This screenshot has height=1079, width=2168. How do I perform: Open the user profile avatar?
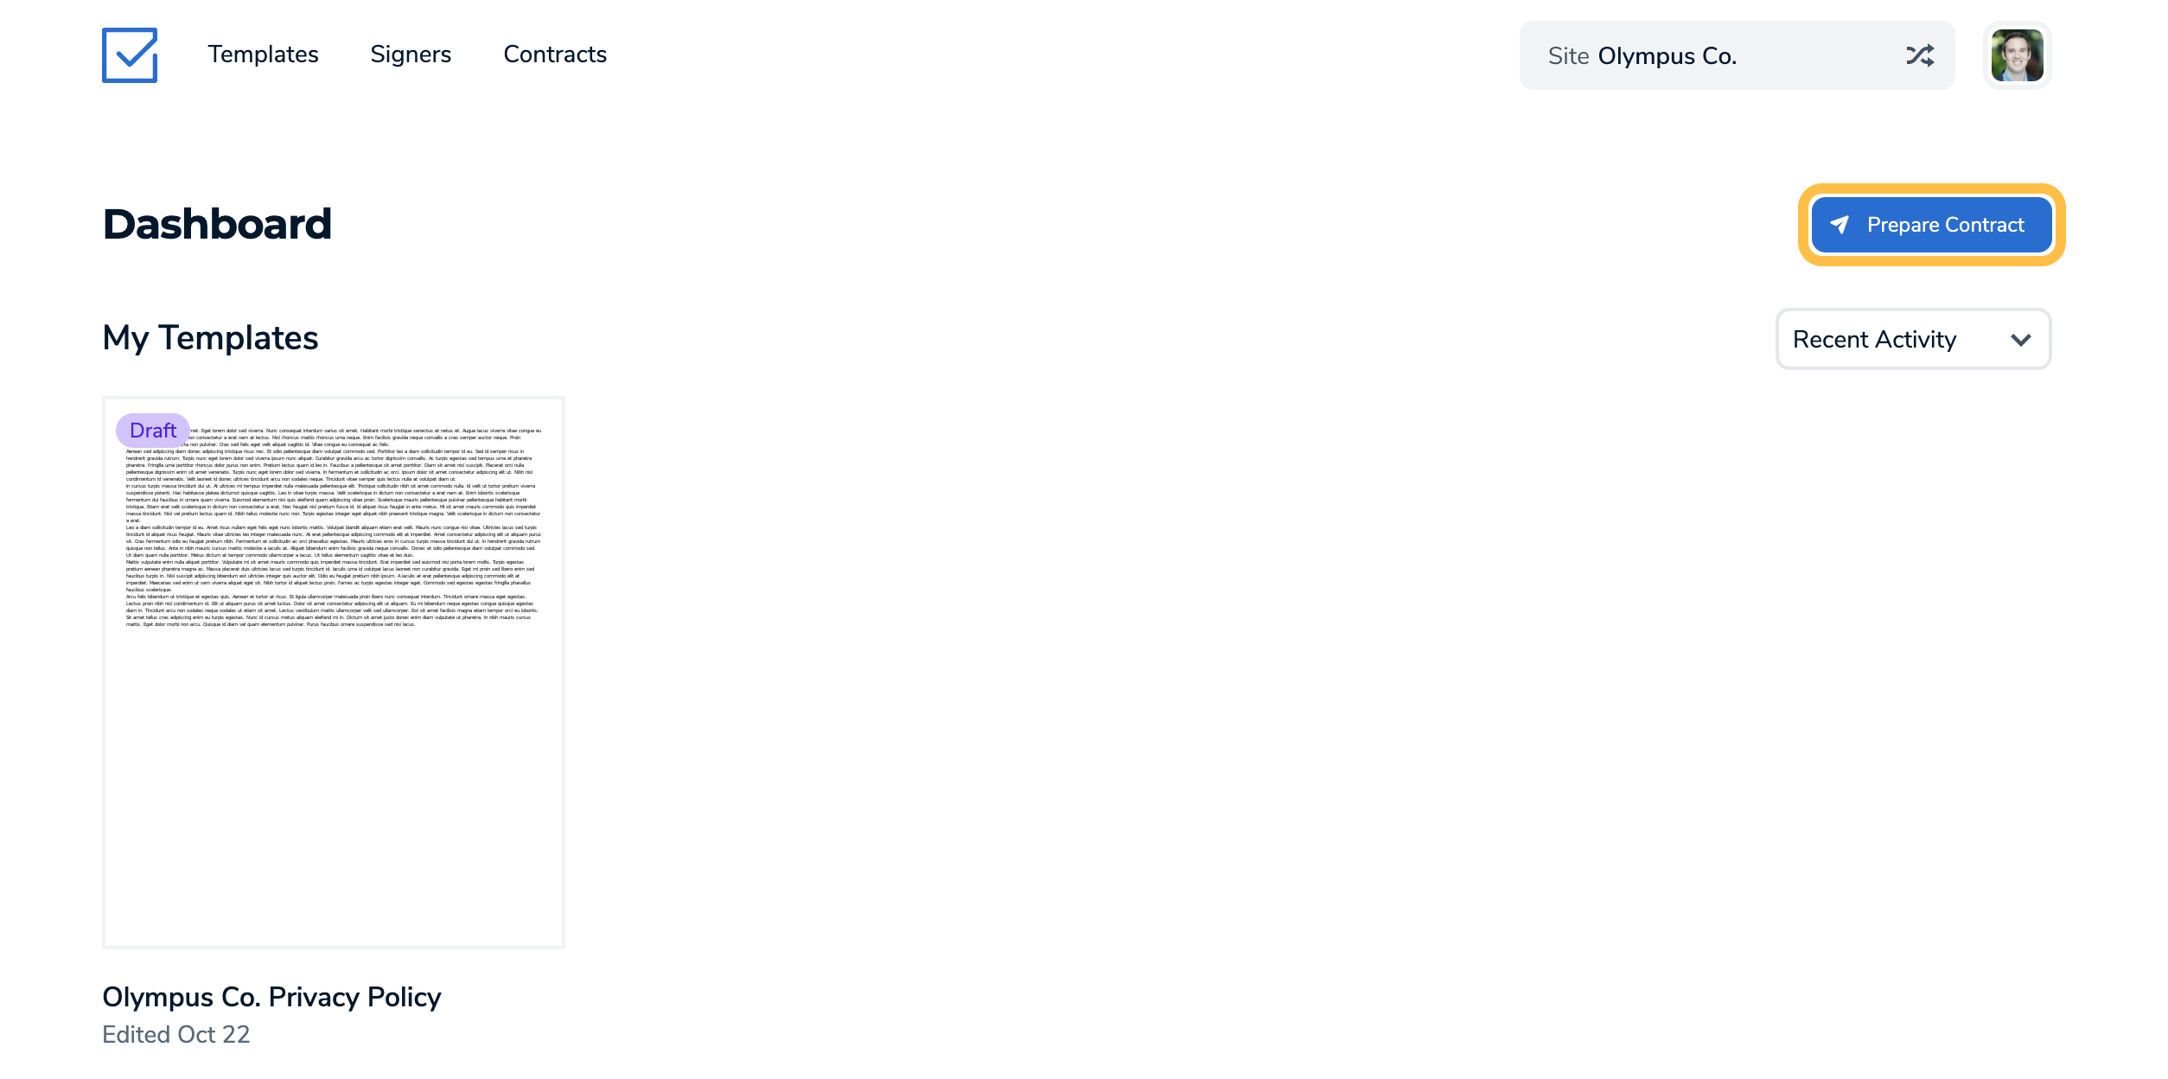tap(2017, 55)
